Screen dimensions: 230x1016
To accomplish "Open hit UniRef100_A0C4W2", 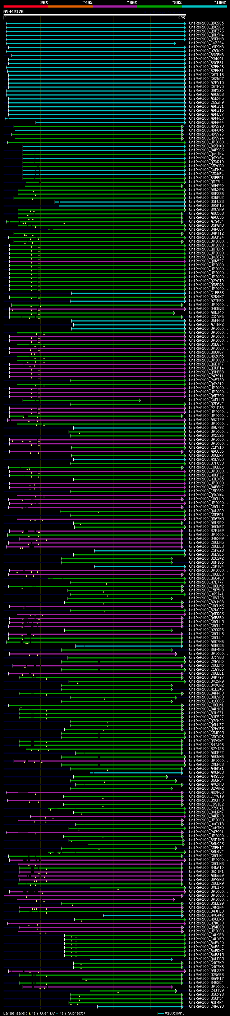I will [206, 915].
